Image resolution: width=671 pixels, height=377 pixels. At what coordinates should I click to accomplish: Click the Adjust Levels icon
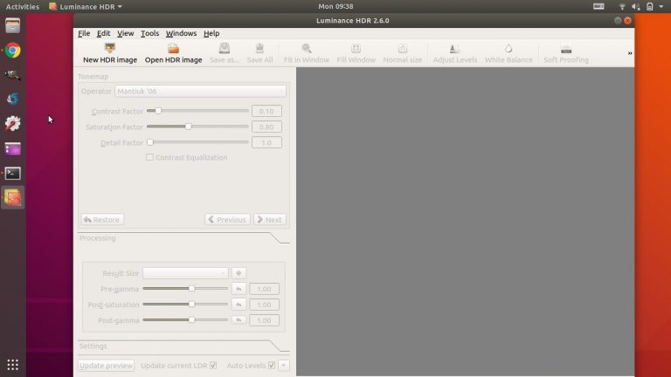click(455, 48)
